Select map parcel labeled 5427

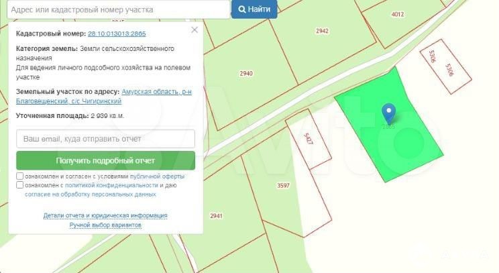[307, 139]
